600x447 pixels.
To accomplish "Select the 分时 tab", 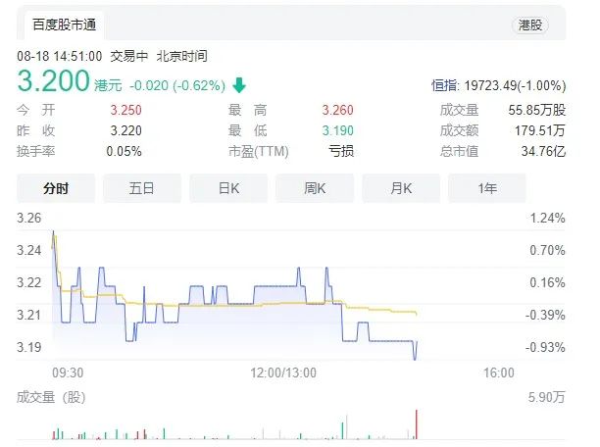I will [x=56, y=187].
